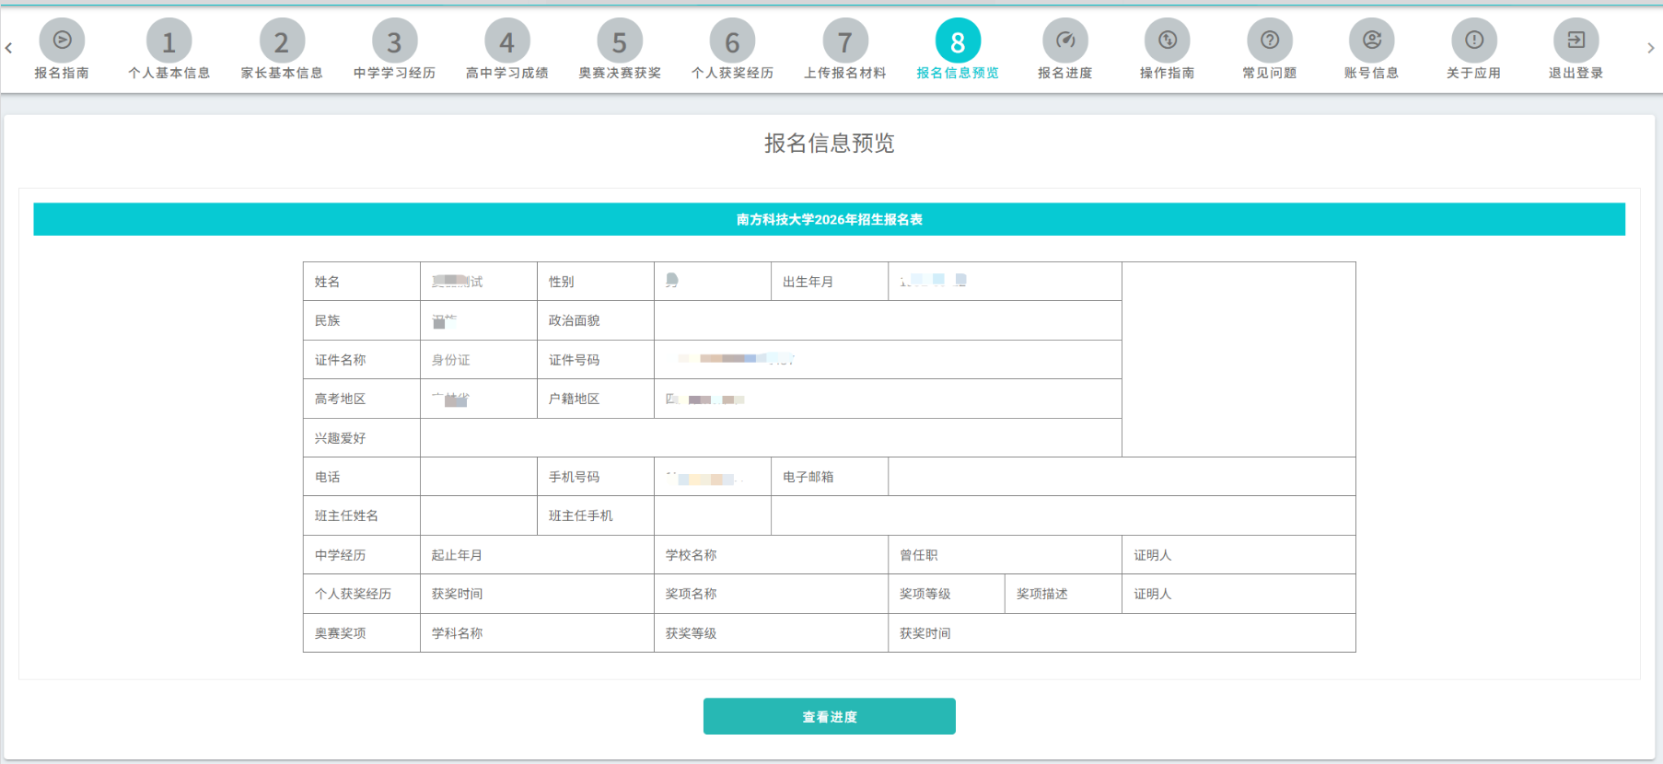
Task: Open the 报名指南 guide icon
Action: coord(62,41)
